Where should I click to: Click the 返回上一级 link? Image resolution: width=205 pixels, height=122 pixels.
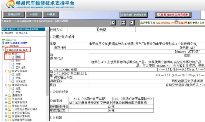click(11, 40)
